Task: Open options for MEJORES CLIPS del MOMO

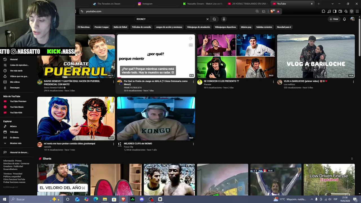Action: point(193,144)
